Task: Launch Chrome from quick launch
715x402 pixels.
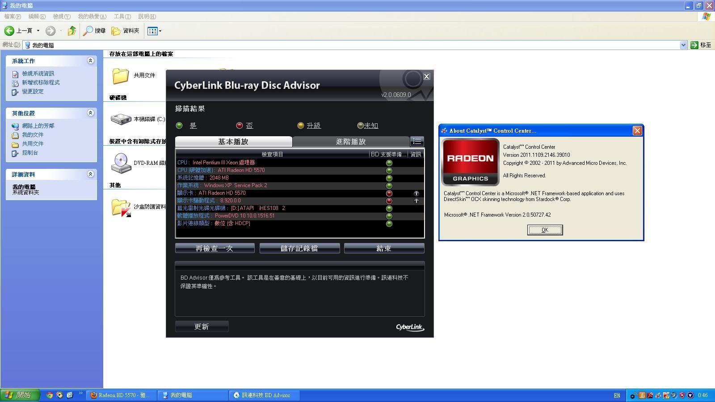Action: pos(50,395)
